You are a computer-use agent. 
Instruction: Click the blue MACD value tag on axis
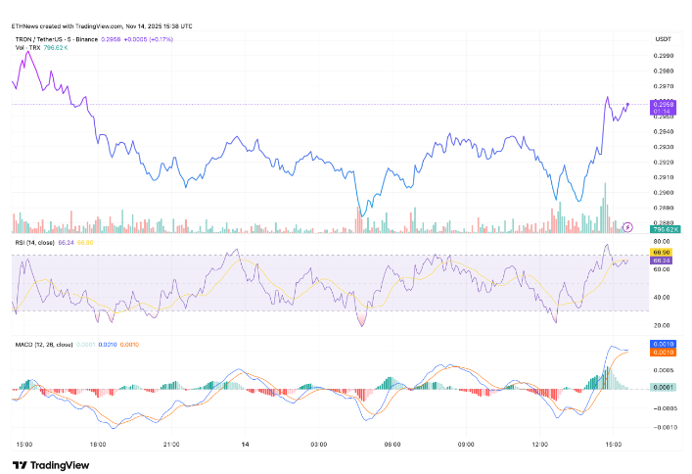(661, 345)
